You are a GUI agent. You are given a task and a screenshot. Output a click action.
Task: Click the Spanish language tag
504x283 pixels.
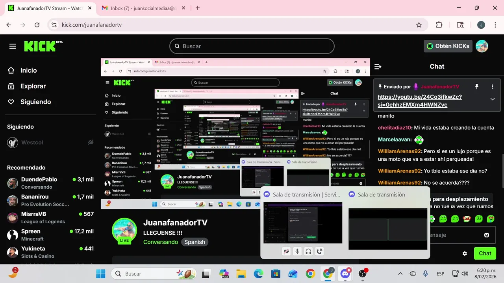click(x=195, y=242)
